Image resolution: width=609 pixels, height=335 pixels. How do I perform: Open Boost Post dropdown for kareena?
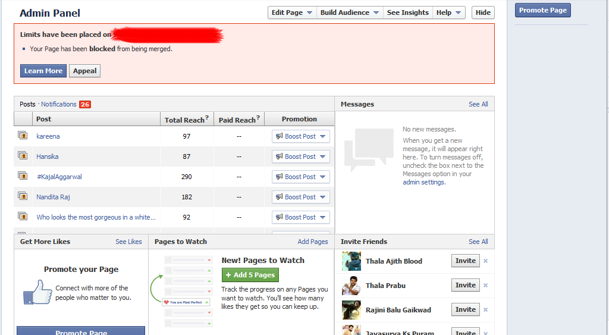pyautogui.click(x=300, y=136)
